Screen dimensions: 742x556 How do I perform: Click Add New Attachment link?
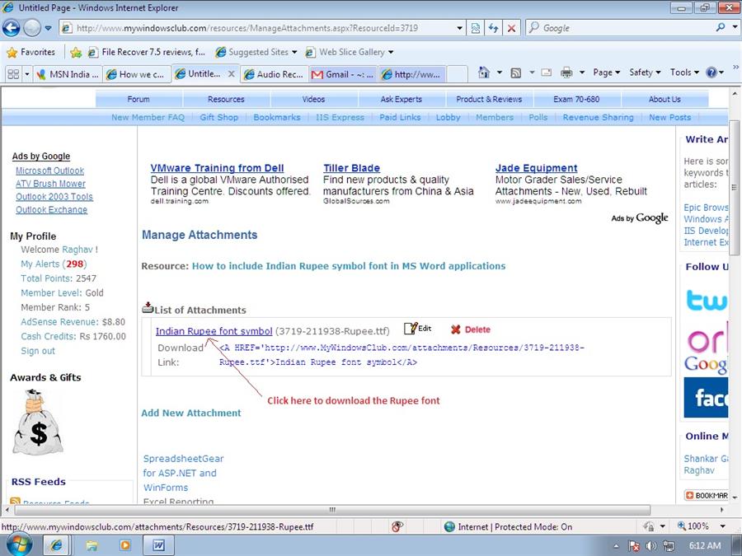[x=191, y=413]
